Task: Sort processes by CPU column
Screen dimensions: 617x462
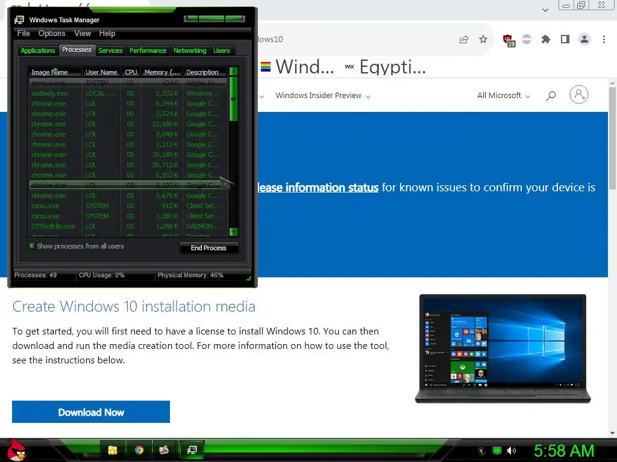Action: point(131,72)
